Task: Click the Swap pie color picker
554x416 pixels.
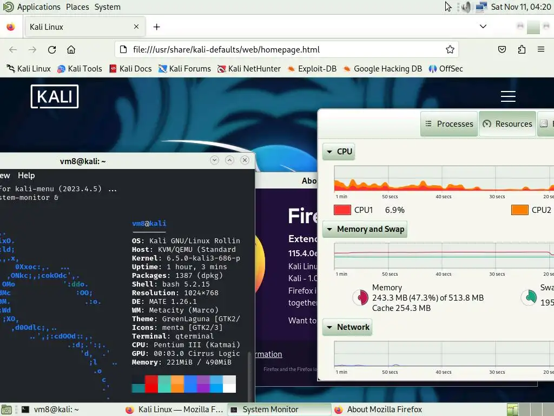Action: coord(529,297)
